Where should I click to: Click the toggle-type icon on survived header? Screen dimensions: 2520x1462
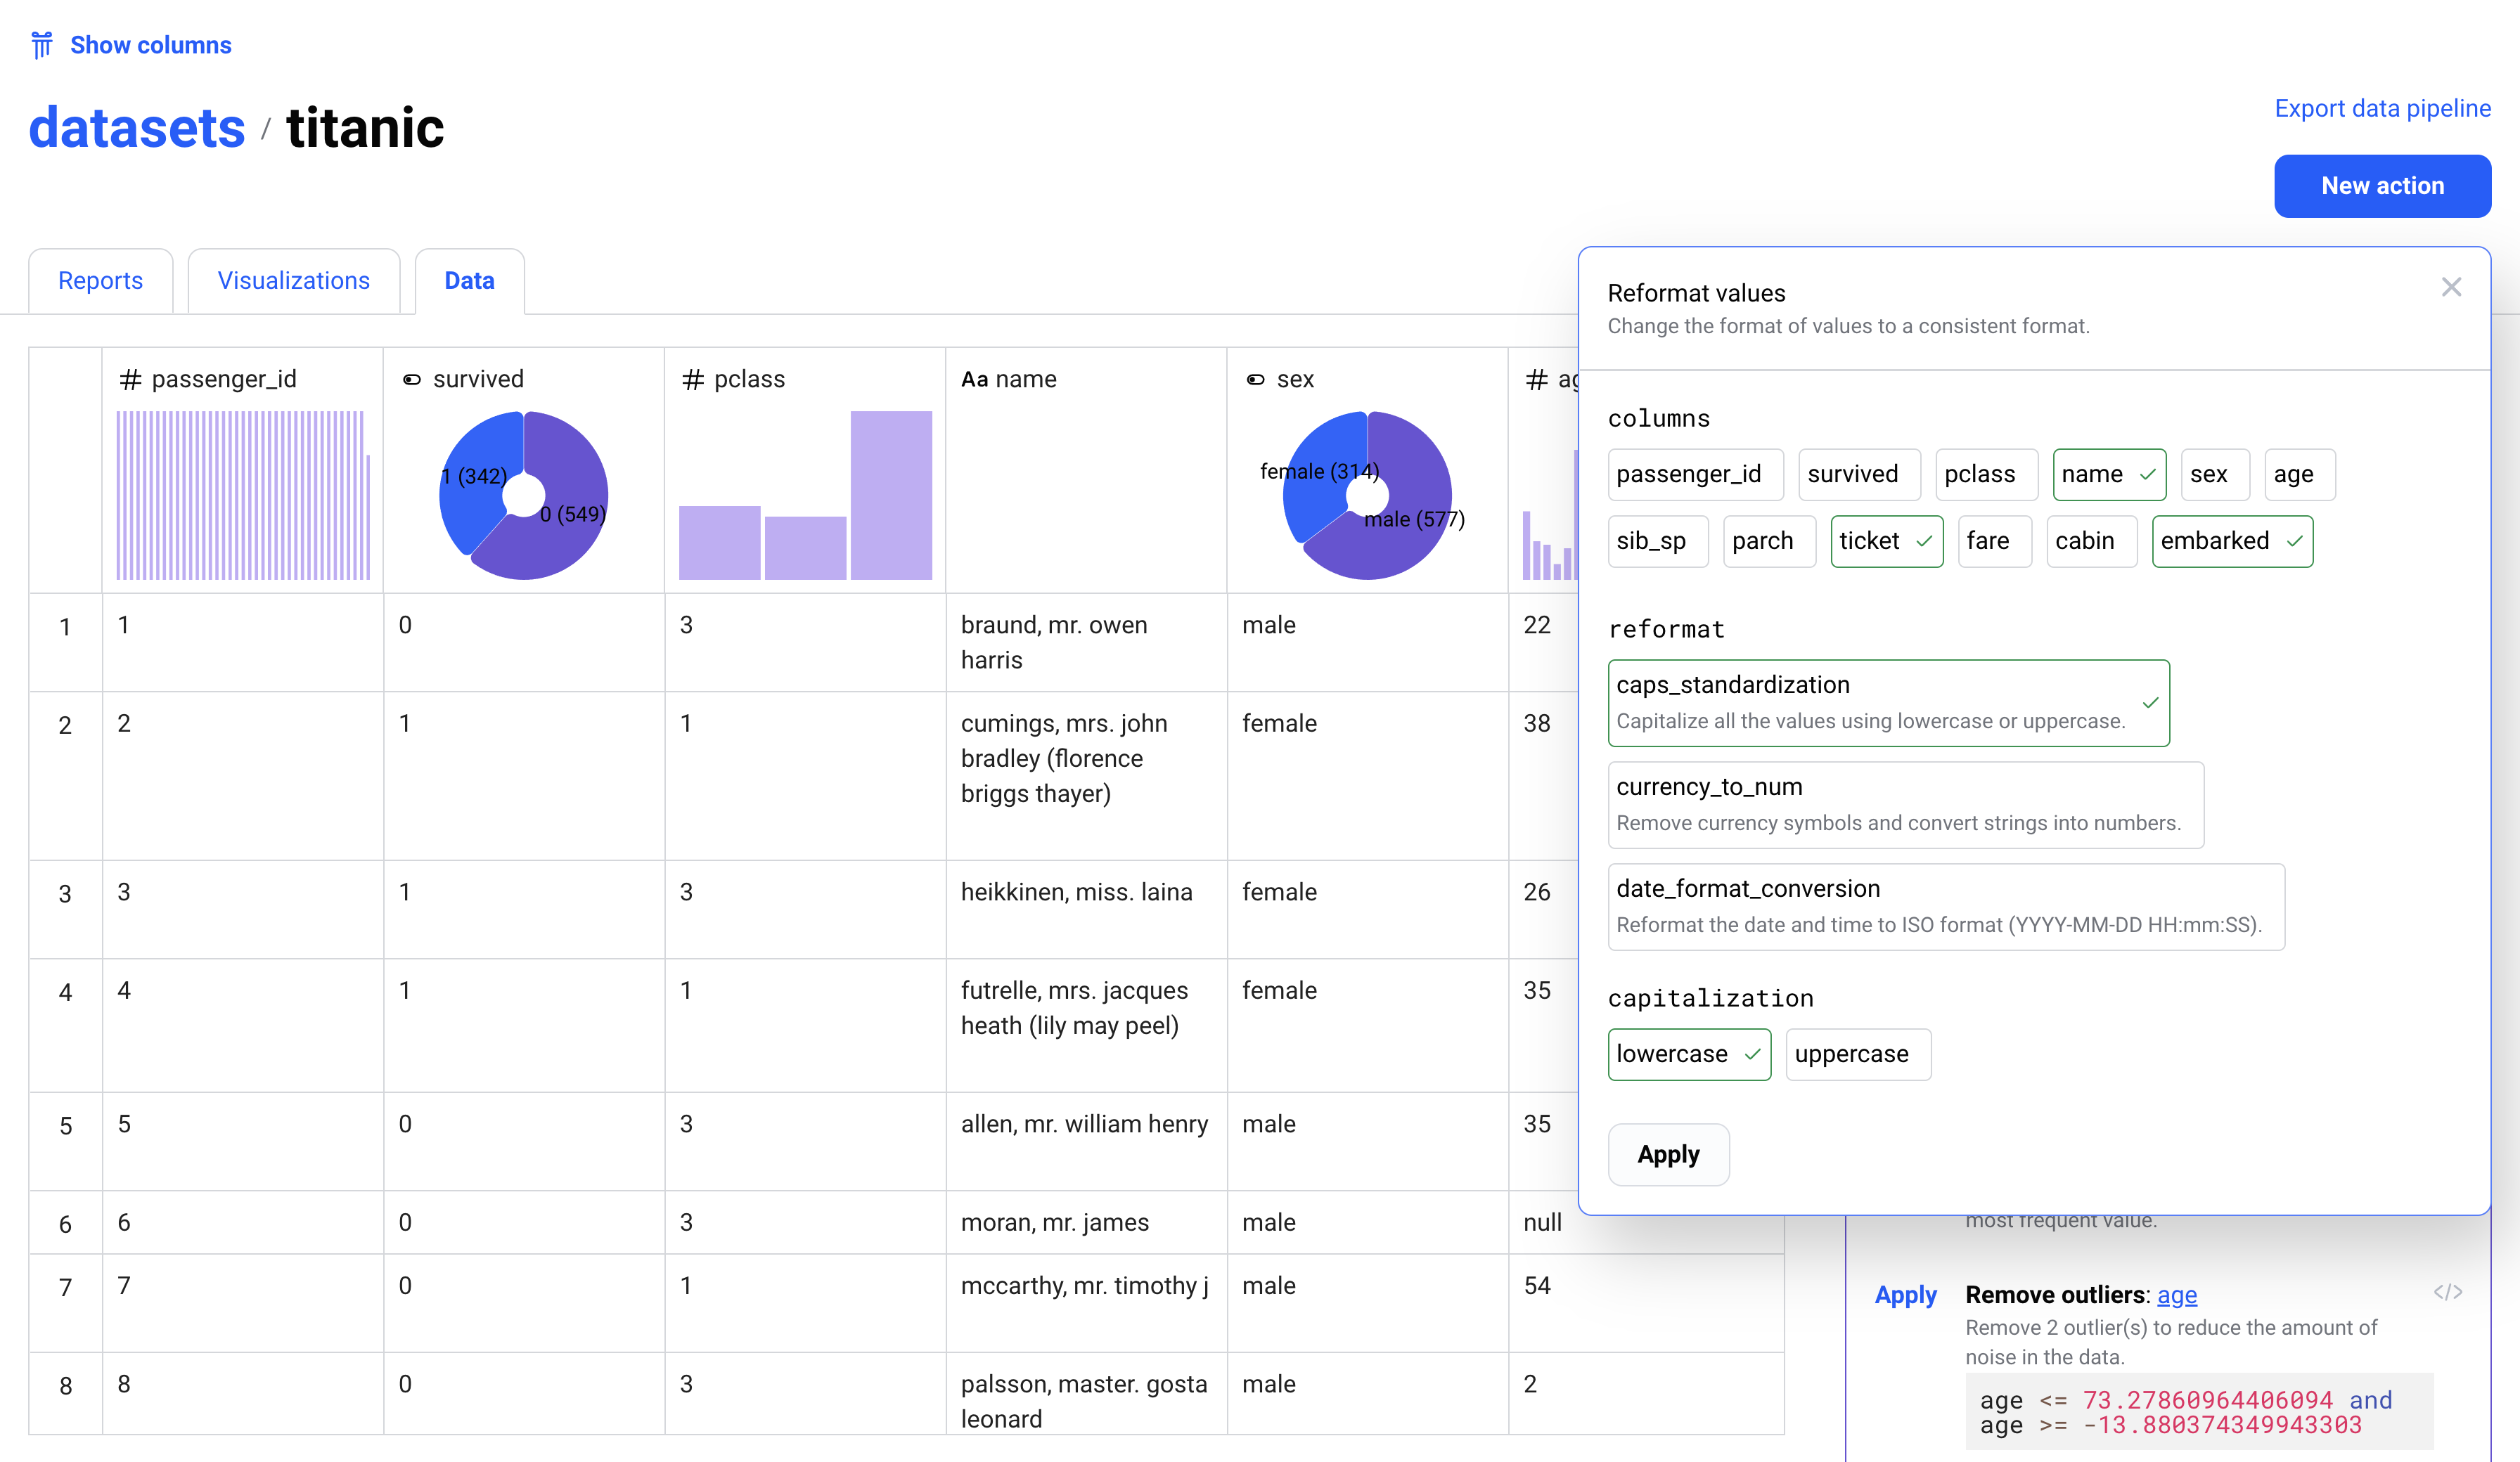click(x=411, y=379)
